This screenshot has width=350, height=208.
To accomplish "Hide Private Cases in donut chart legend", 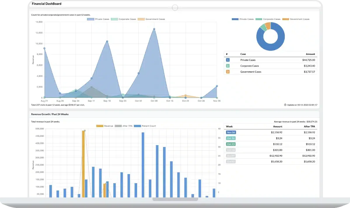I will 243,19.
